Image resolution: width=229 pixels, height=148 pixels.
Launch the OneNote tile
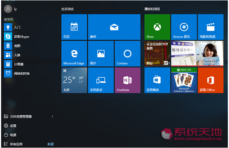coord(128,80)
